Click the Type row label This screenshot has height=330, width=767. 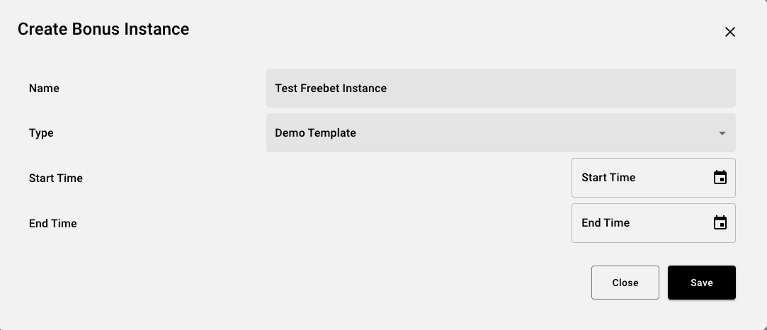[41, 133]
